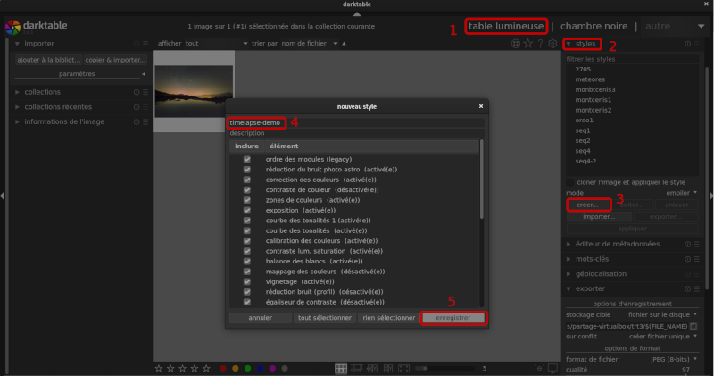Set rating to first star
Image resolution: width=714 pixels, height=376 pixels.
coord(159,368)
